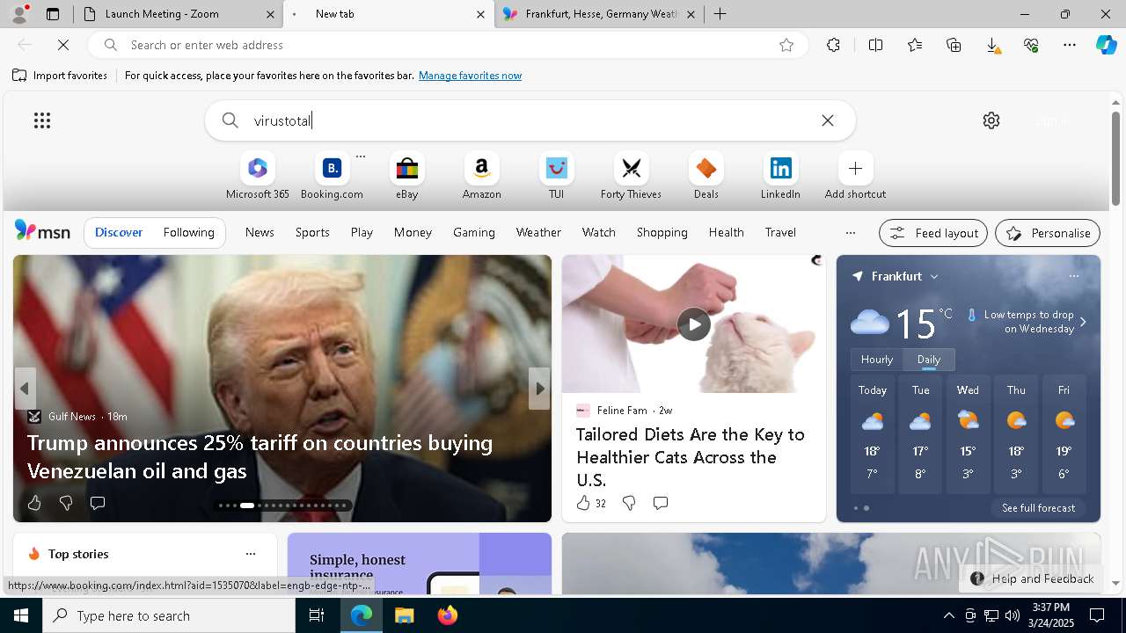Open TUI shortcut tile

click(x=556, y=176)
